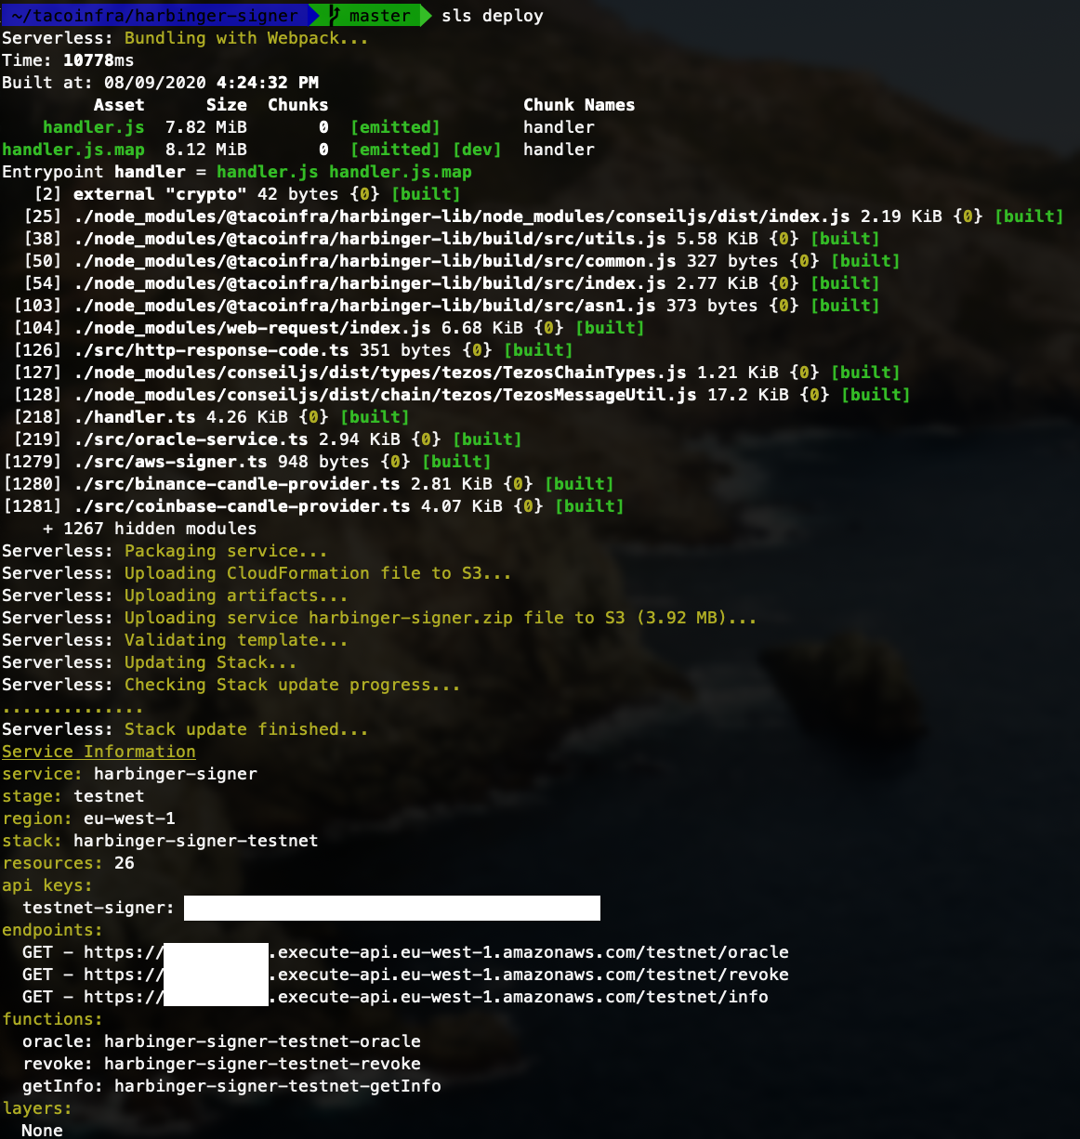Click the 'Chunk Names' column header
The width and height of the screenshot is (1080, 1139).
click(x=579, y=105)
